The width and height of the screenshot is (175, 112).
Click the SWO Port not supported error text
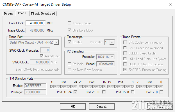coord(37,70)
